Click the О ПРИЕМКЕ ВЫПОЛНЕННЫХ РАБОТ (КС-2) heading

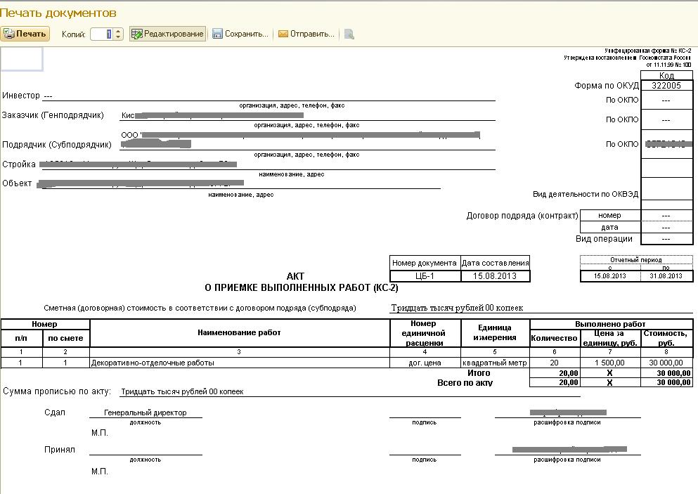(302, 288)
